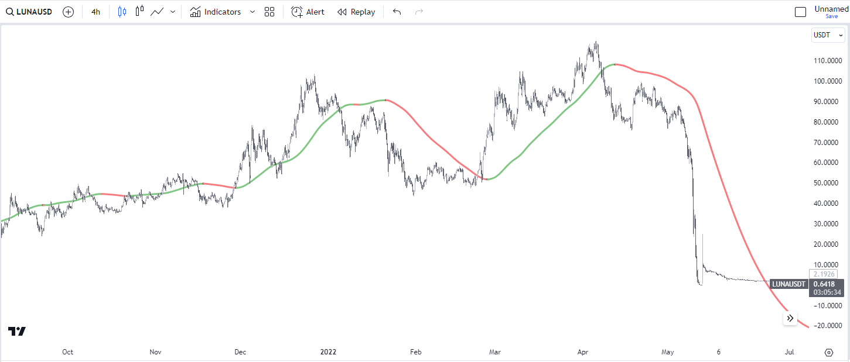This screenshot has height=362, width=850.
Task: Select the line chart style icon
Action: pyautogui.click(x=156, y=12)
